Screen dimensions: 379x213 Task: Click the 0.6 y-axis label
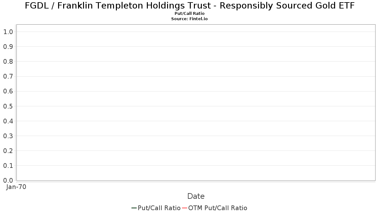pos(8,91)
